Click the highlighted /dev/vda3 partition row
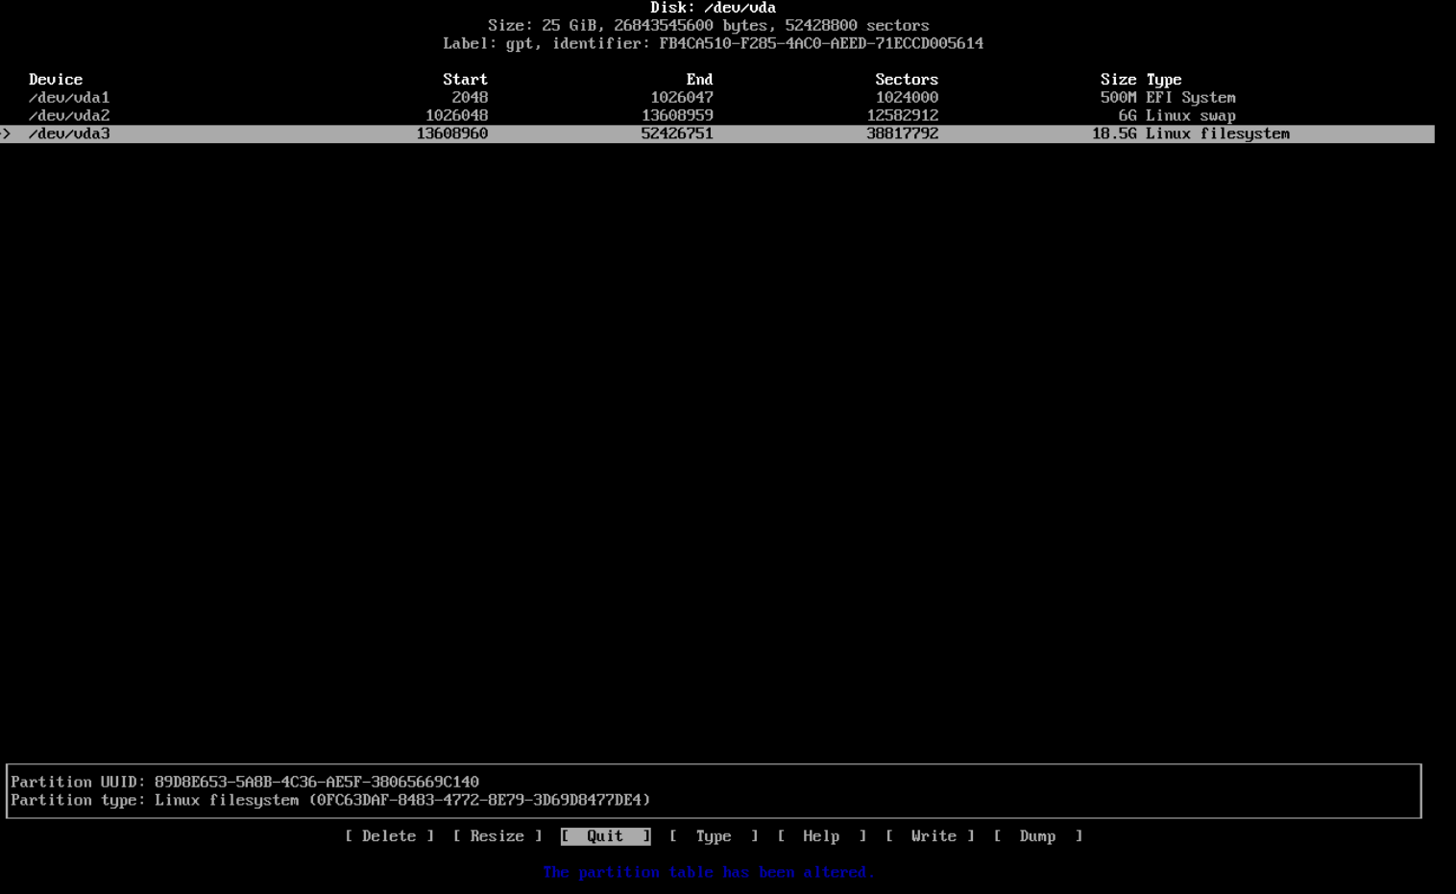1456x894 pixels. 69,134
